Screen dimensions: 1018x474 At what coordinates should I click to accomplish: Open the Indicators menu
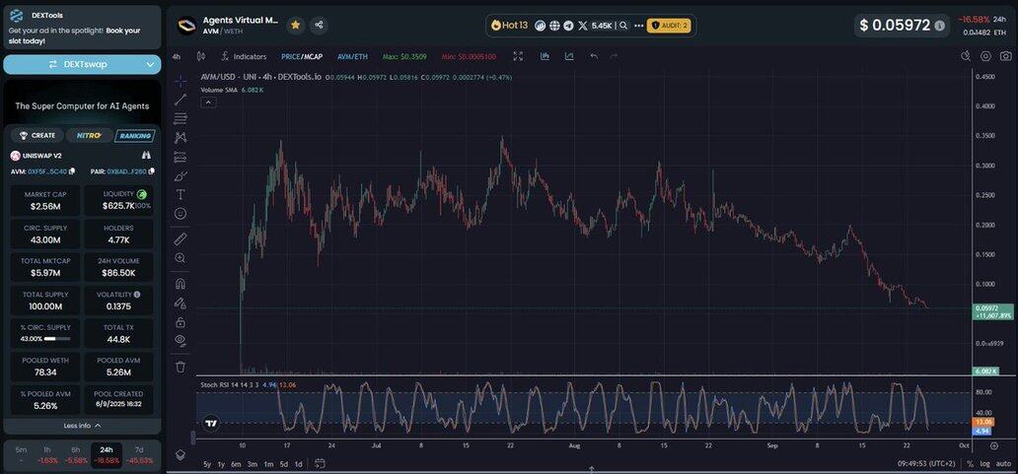pyautogui.click(x=244, y=57)
